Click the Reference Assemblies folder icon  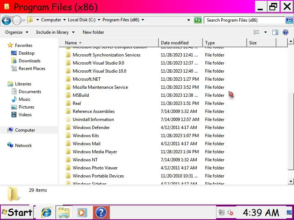pyautogui.click(x=68, y=111)
